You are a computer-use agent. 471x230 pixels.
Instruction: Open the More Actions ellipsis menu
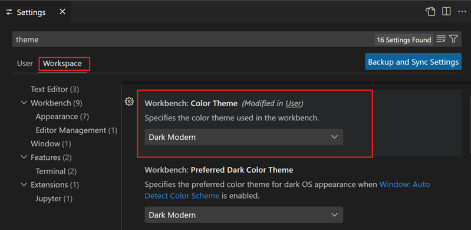click(x=462, y=12)
